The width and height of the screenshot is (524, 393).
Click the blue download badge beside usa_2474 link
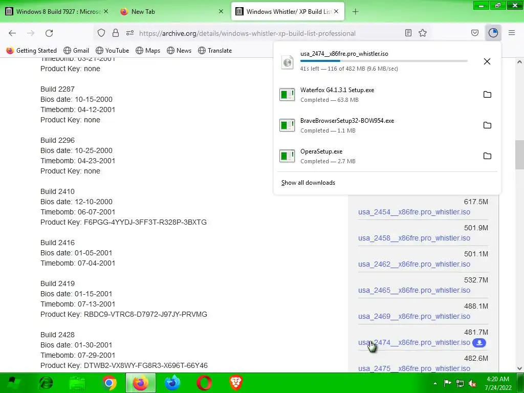click(479, 343)
